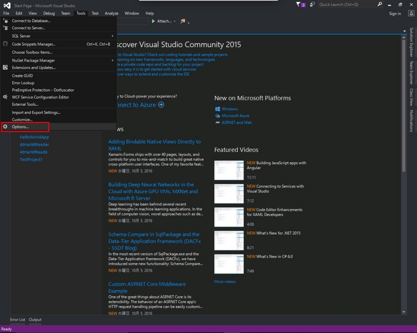Viewport: 417px width, 333px height.
Task: Open the Team Explorer side tab
Action: click(411, 72)
